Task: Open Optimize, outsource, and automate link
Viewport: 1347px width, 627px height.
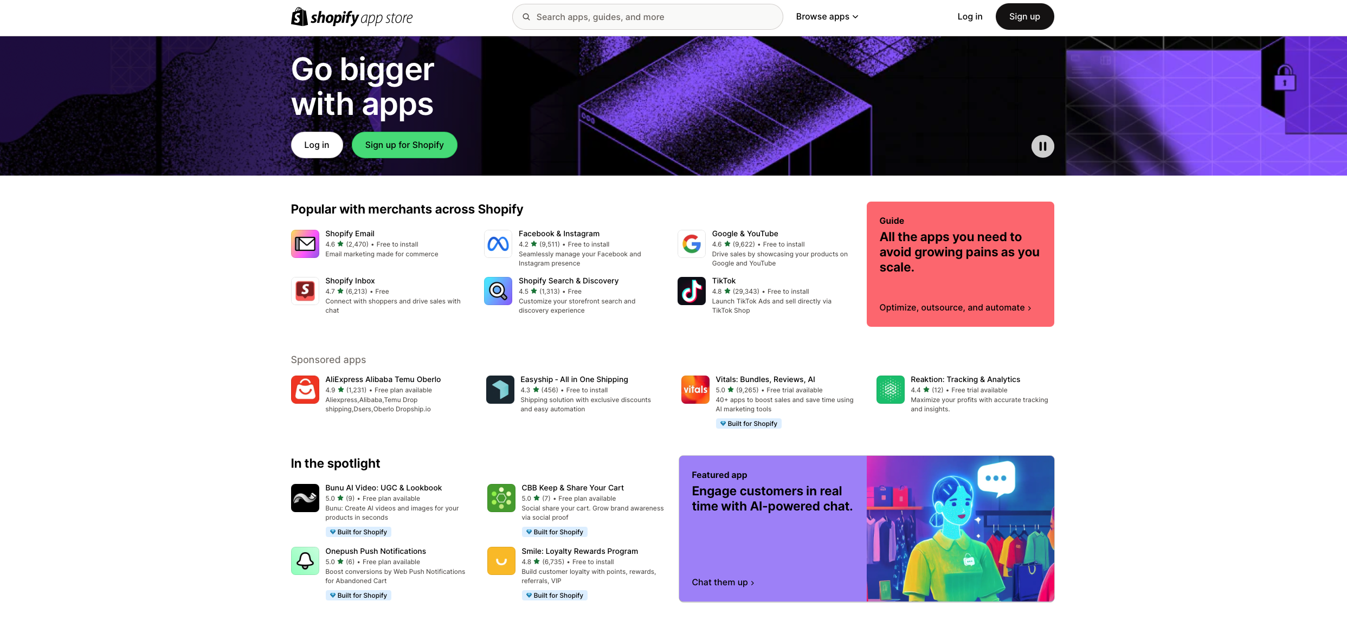Action: pos(955,308)
